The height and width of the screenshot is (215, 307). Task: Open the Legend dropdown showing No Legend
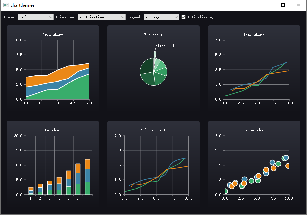(x=161, y=17)
